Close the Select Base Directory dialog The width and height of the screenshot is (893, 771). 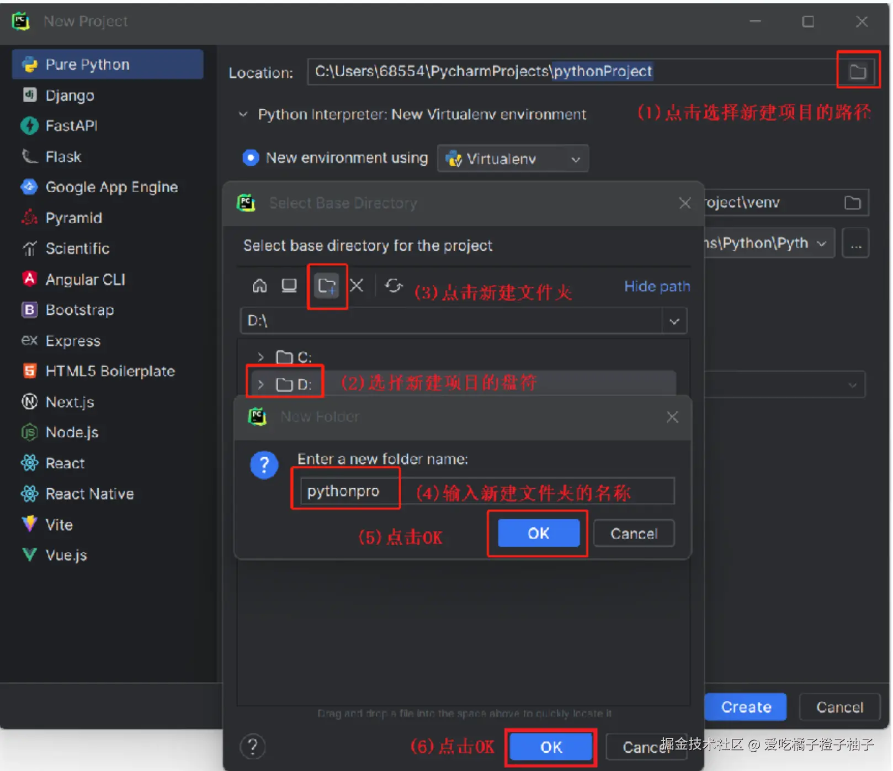(x=684, y=203)
